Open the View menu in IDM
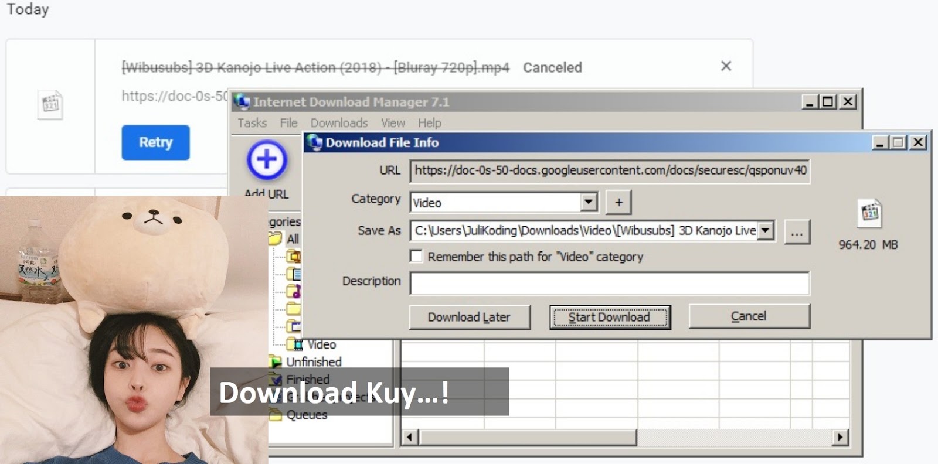The width and height of the screenshot is (938, 464). (x=393, y=123)
